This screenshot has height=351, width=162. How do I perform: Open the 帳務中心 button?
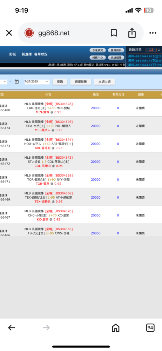pos(97,58)
